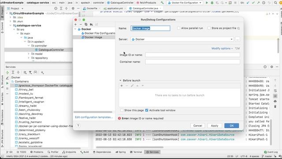Expand the .idea folder

(11, 17)
